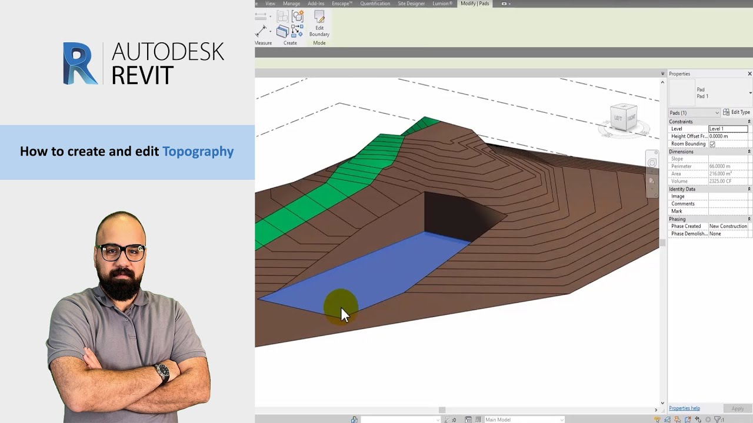
Task: Click the view window options arrow icon
Action: pos(662,73)
